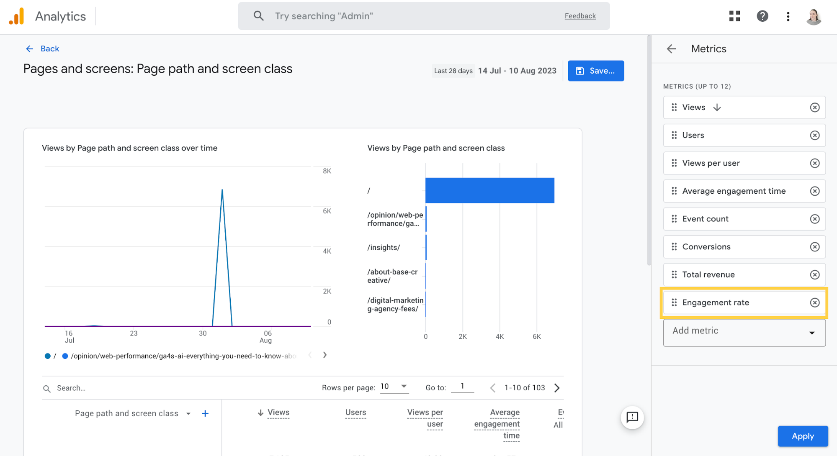The width and height of the screenshot is (837, 456).
Task: Click the profile avatar
Action: click(x=814, y=16)
